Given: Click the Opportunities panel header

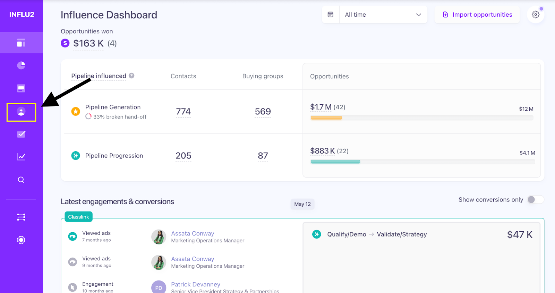Looking at the screenshot, I should (x=329, y=76).
